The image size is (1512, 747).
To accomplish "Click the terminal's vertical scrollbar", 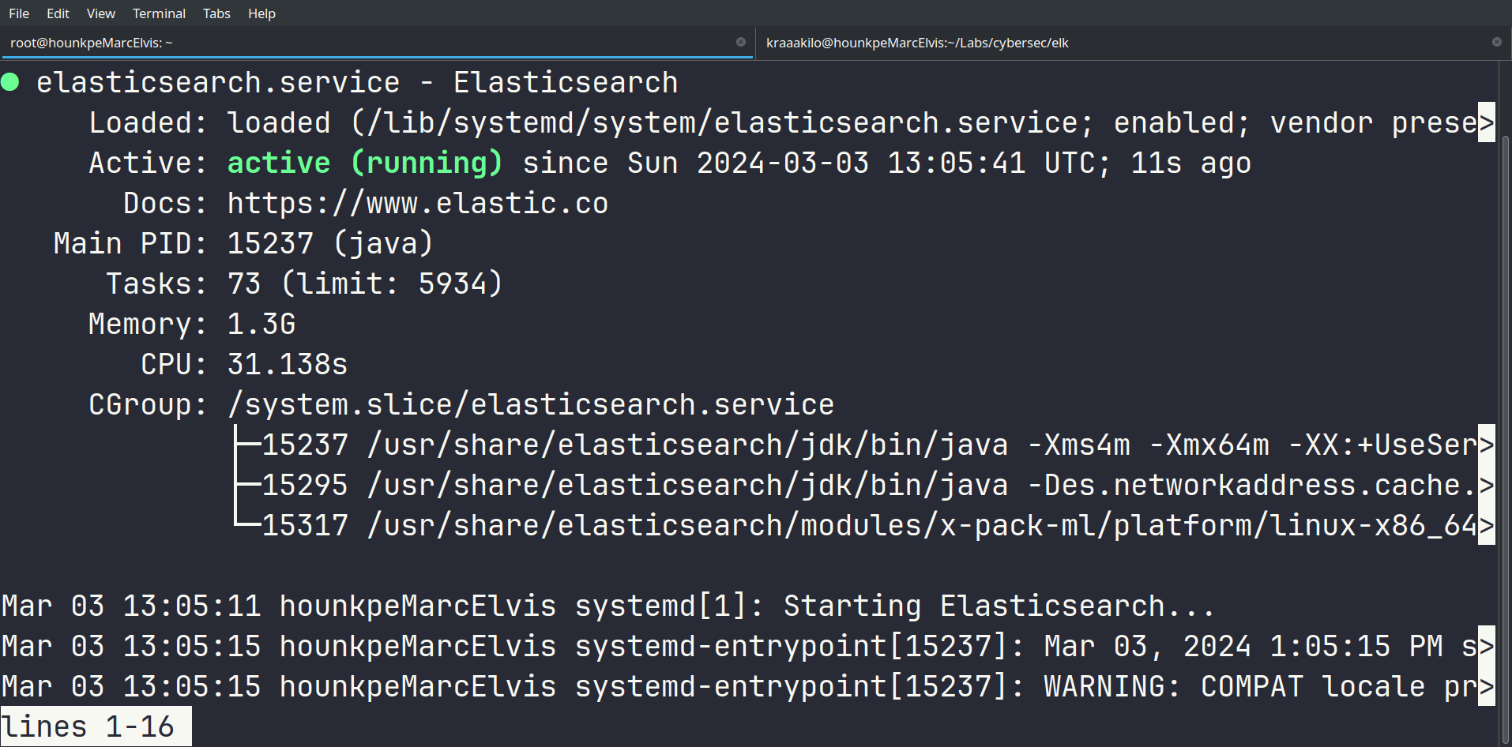I will pos(1505,395).
